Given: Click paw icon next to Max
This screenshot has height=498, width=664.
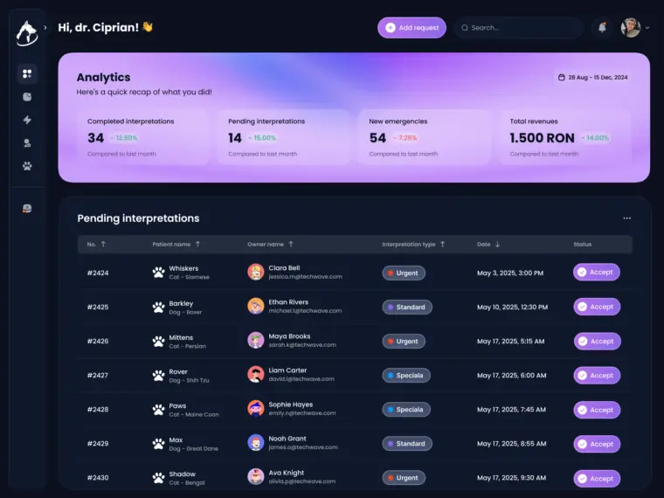Looking at the screenshot, I should click(x=158, y=444).
